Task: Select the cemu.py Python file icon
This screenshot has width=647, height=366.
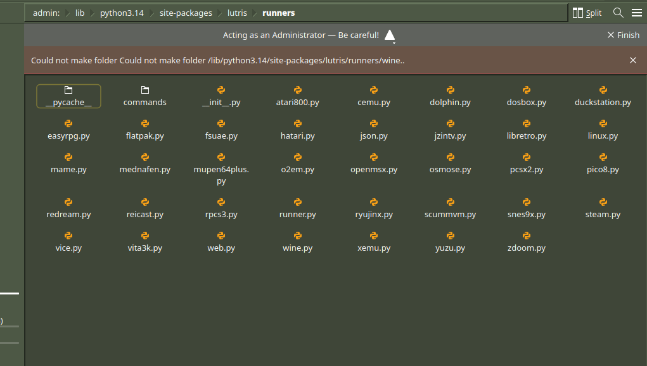Action: [x=374, y=90]
